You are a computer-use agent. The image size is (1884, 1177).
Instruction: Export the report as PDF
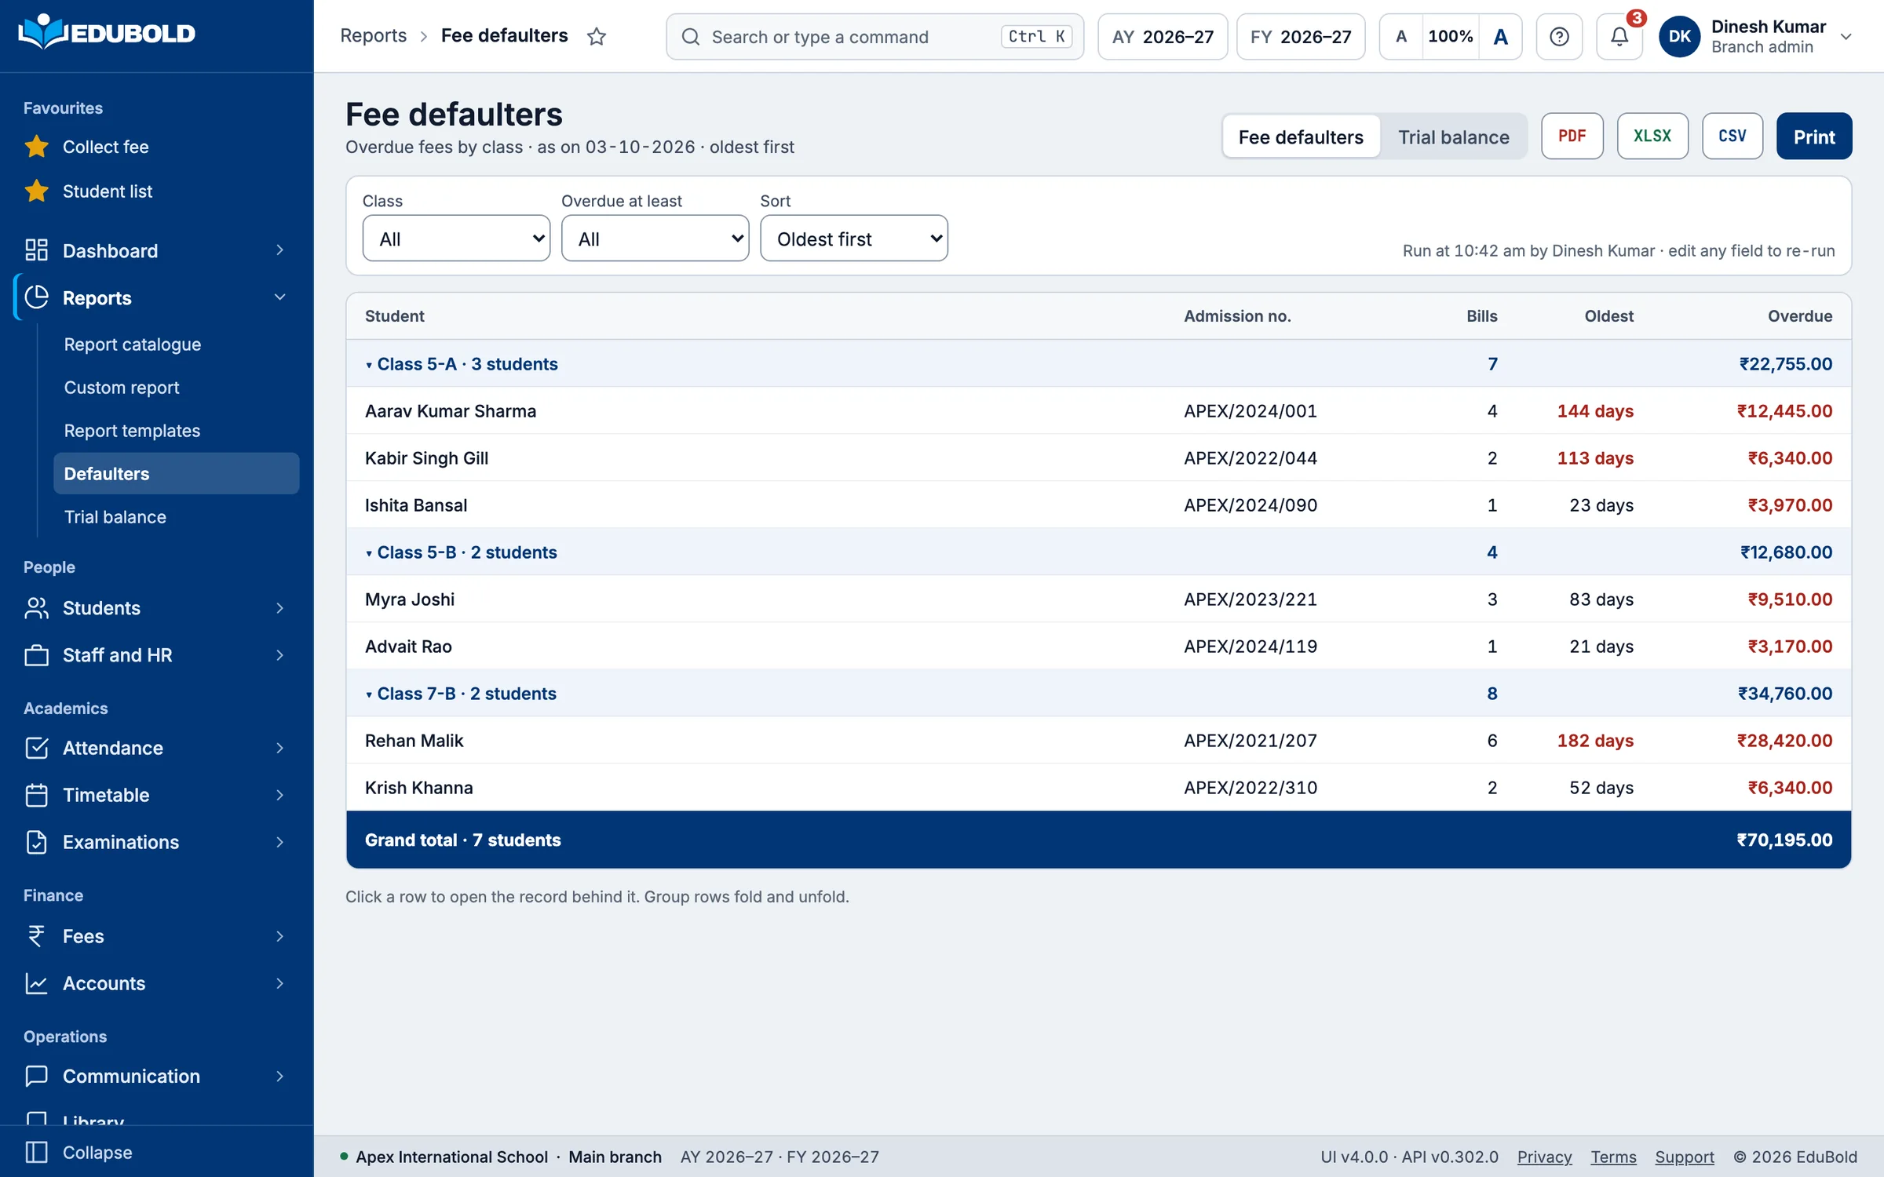(x=1572, y=136)
